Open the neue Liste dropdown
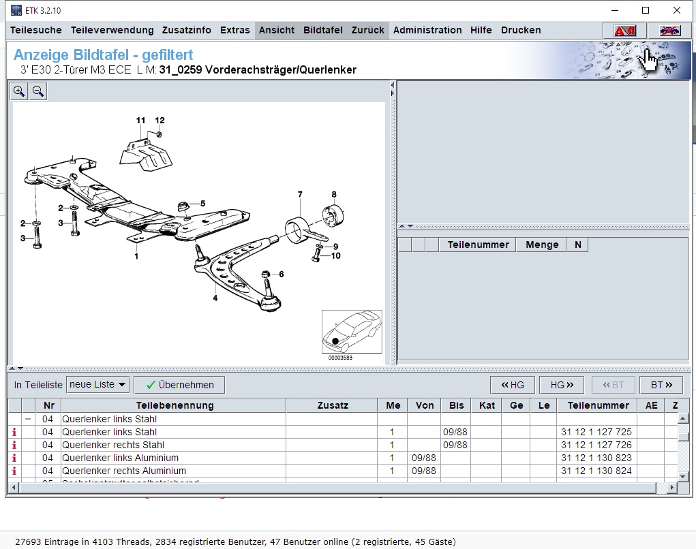This screenshot has height=549, width=696. pyautogui.click(x=97, y=384)
